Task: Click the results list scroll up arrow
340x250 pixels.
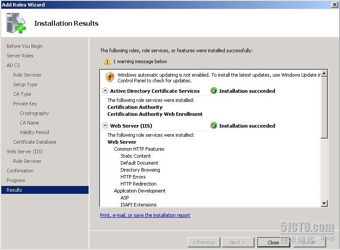Action: (x=324, y=74)
